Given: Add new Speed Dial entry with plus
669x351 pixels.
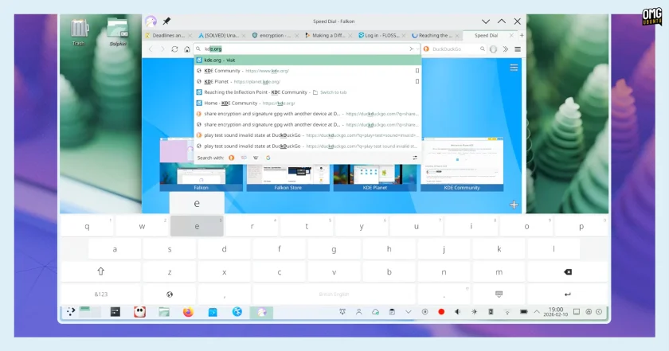Looking at the screenshot, I should tap(514, 205).
